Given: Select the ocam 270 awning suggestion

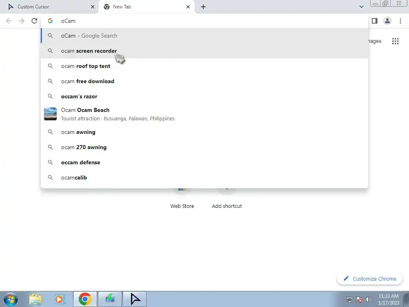Looking at the screenshot, I should (204, 147).
